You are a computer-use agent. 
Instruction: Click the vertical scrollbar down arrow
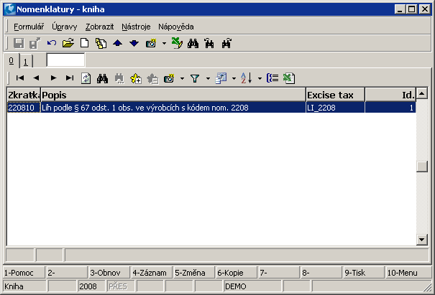421,240
